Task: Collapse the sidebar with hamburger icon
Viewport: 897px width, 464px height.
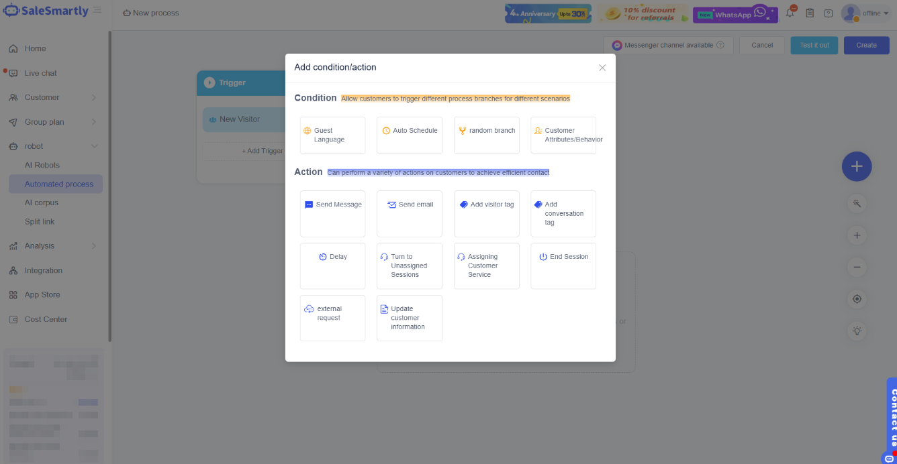Action: [98, 11]
